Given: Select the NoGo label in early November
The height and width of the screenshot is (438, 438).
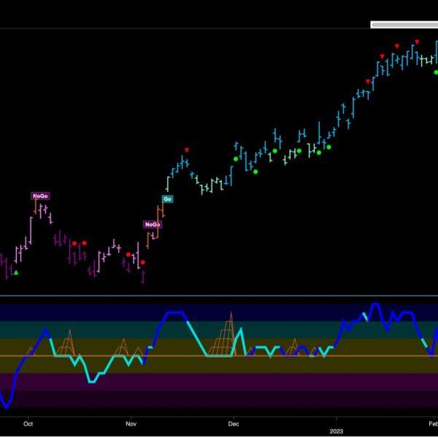Looking at the screenshot, I should click(152, 225).
